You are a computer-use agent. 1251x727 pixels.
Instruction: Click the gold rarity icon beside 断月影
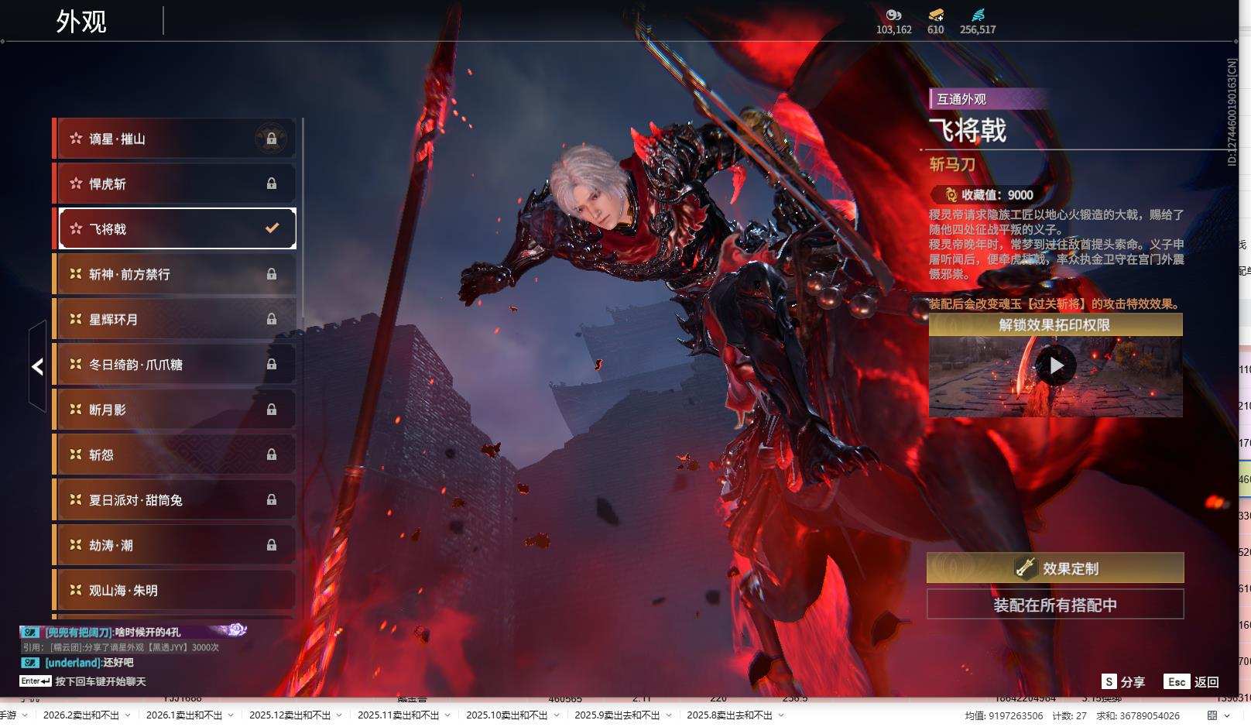pos(76,410)
